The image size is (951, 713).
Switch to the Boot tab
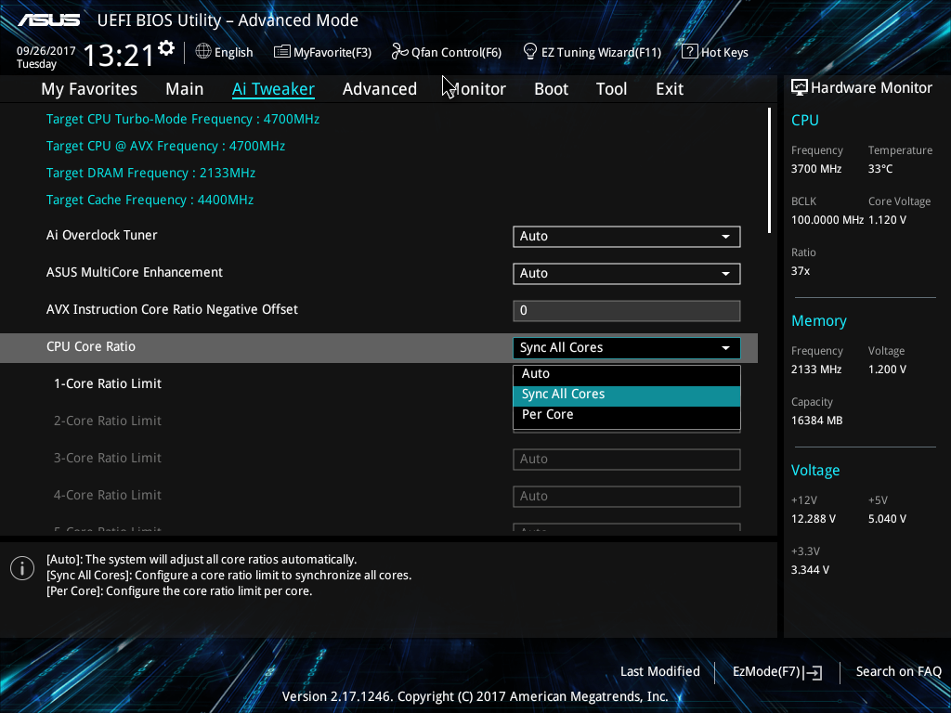click(x=552, y=89)
